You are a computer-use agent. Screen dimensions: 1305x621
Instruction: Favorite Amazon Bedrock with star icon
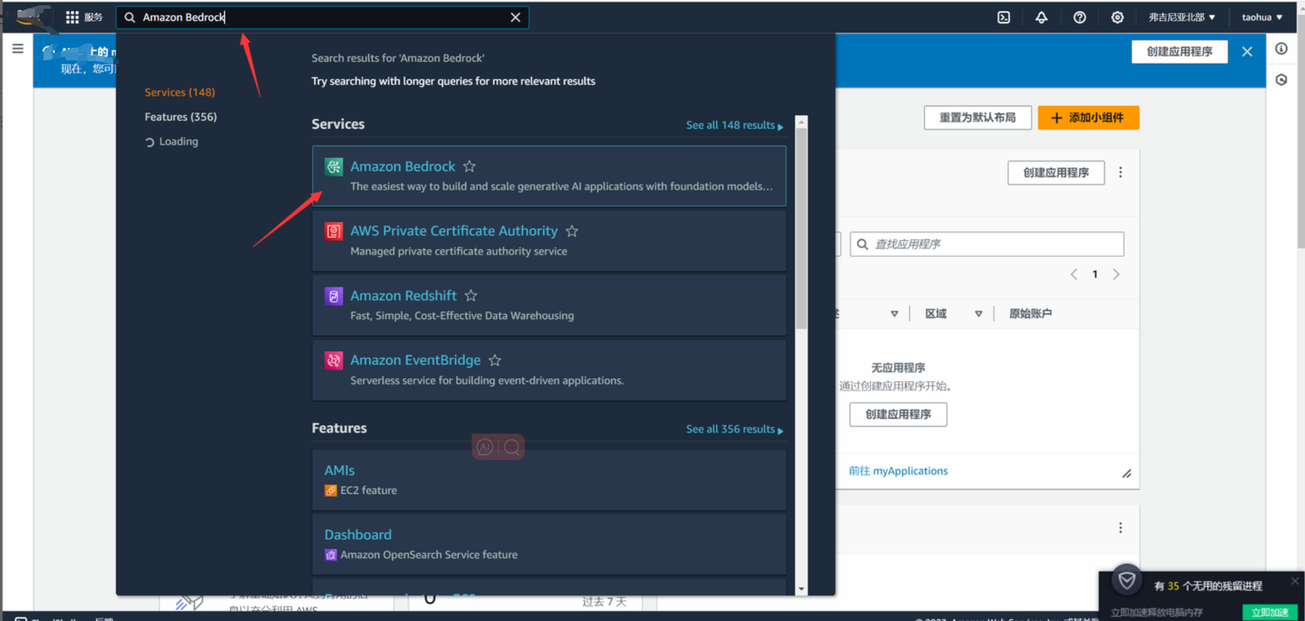(469, 166)
